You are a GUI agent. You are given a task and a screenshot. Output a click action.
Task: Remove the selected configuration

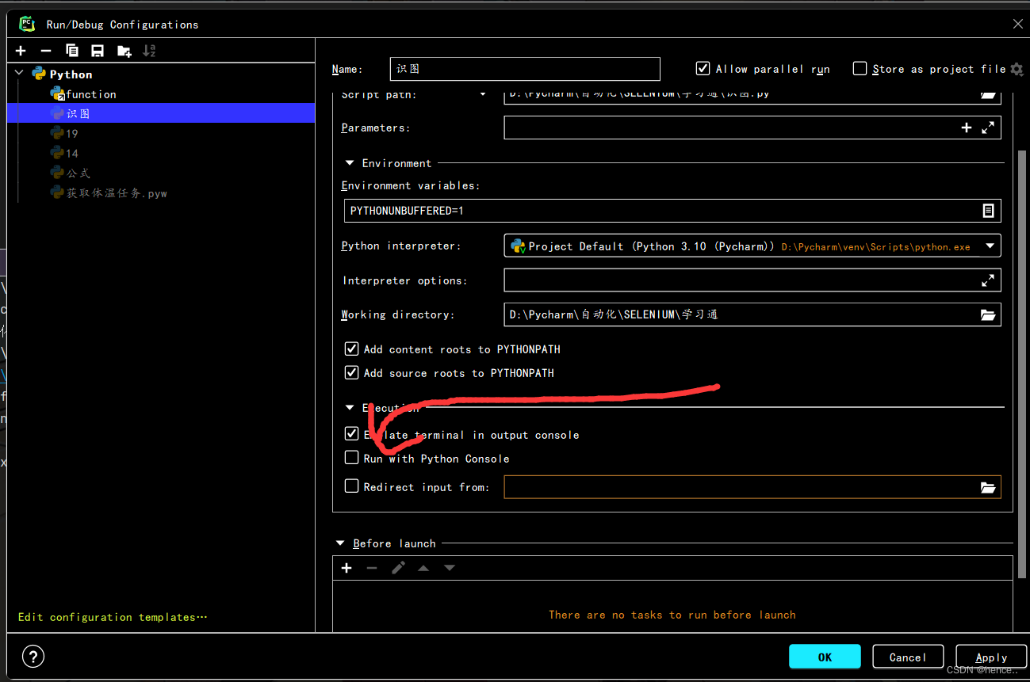tap(45, 51)
